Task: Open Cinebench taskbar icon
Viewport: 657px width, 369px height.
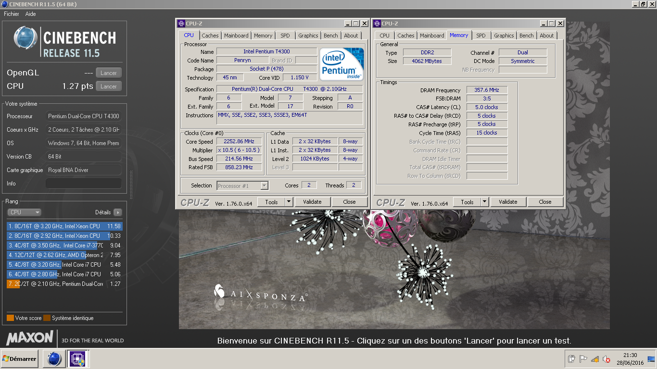Action: (54, 359)
